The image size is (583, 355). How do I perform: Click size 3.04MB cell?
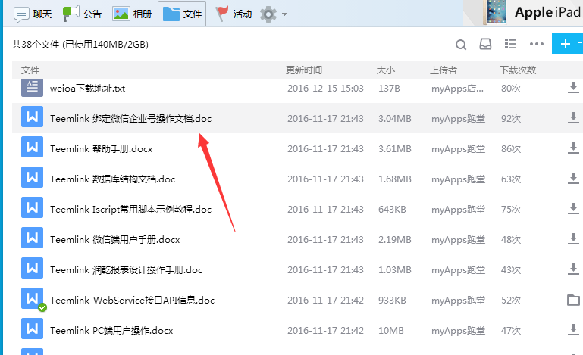pyautogui.click(x=394, y=118)
